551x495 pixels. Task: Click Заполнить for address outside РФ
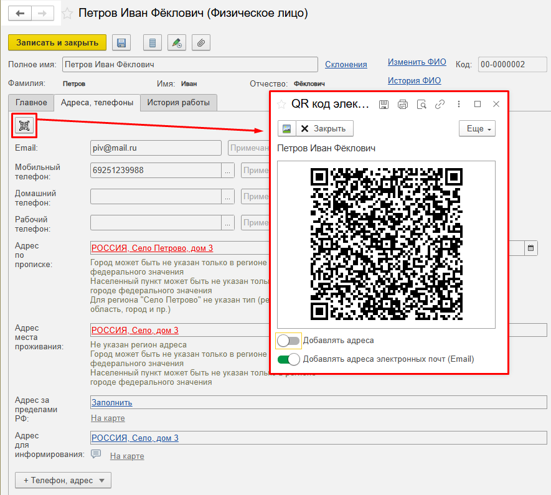click(111, 403)
